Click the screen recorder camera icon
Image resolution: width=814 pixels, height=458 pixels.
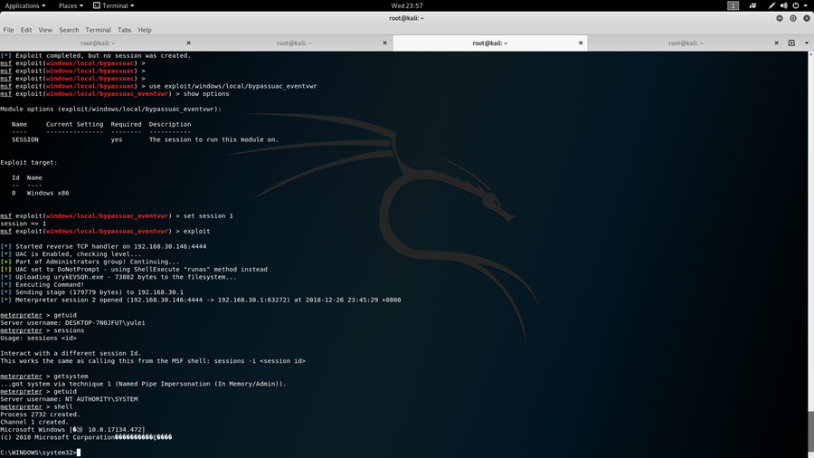752,5
